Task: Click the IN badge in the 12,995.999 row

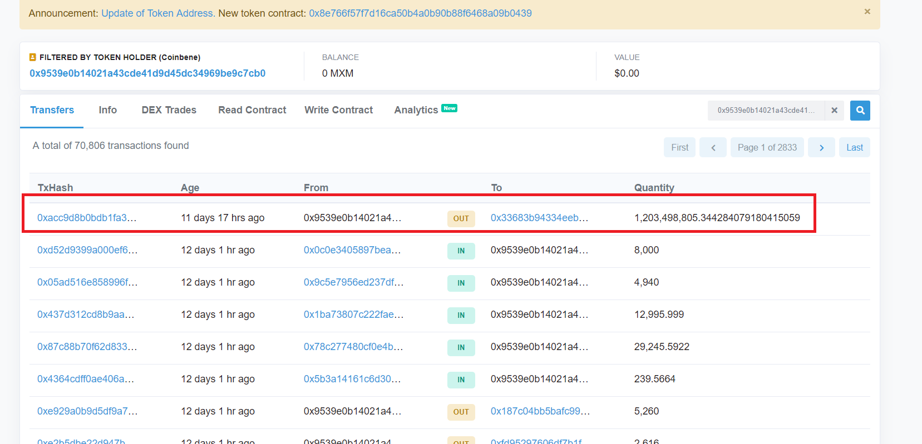Action: point(461,315)
